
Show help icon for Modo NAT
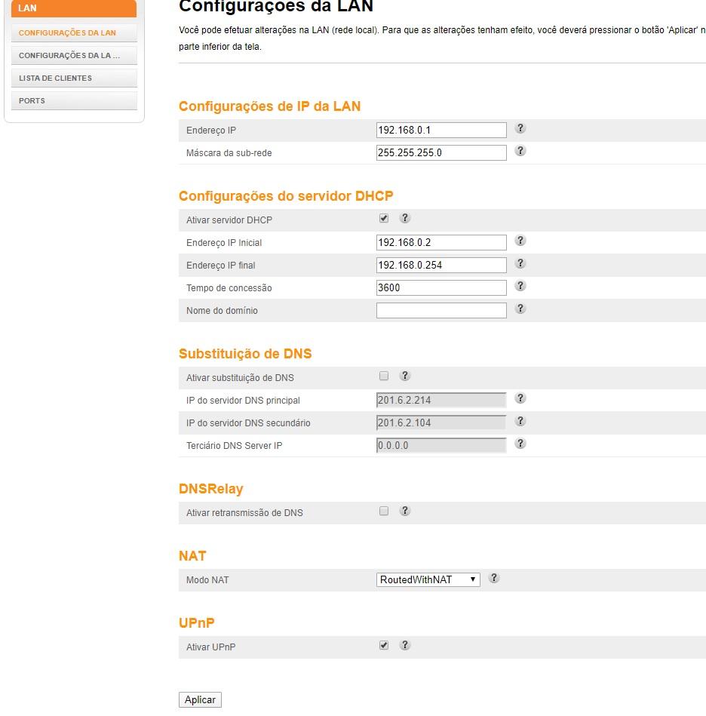pyautogui.click(x=494, y=578)
